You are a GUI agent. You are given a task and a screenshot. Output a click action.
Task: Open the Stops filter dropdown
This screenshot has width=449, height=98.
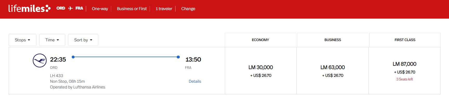pyautogui.click(x=22, y=40)
